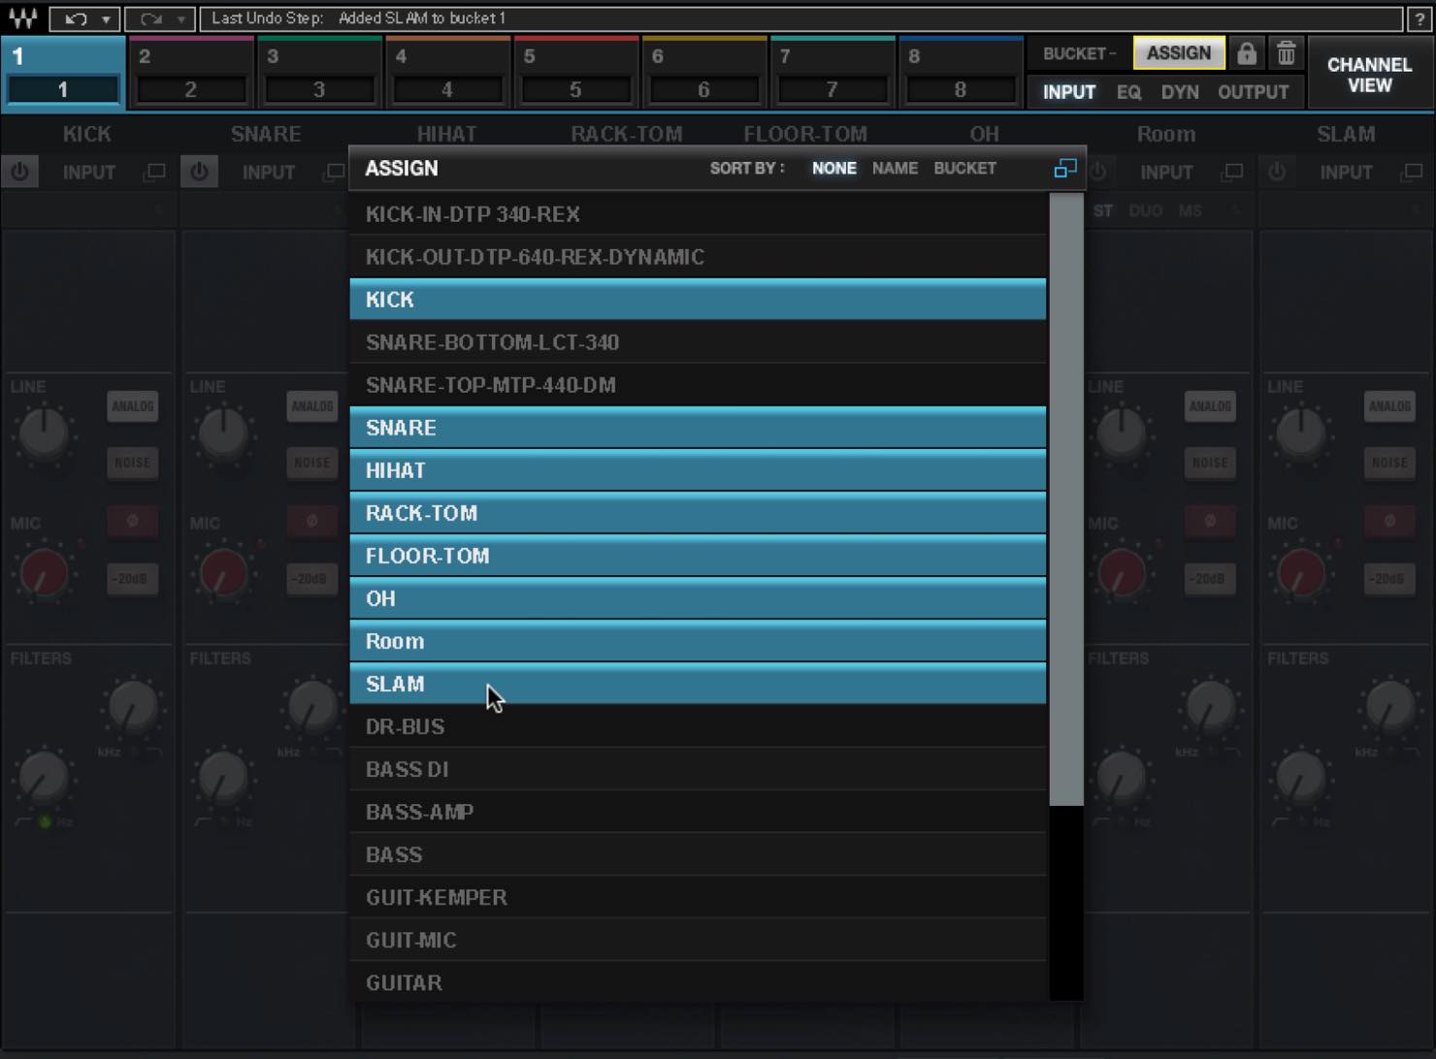Open CHANNEL VIEW
This screenshot has height=1059, width=1436.
click(1369, 75)
